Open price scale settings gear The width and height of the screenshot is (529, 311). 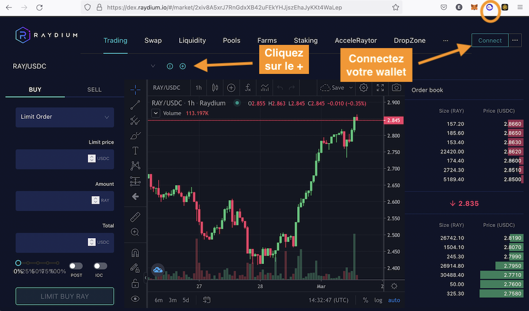coord(394,286)
